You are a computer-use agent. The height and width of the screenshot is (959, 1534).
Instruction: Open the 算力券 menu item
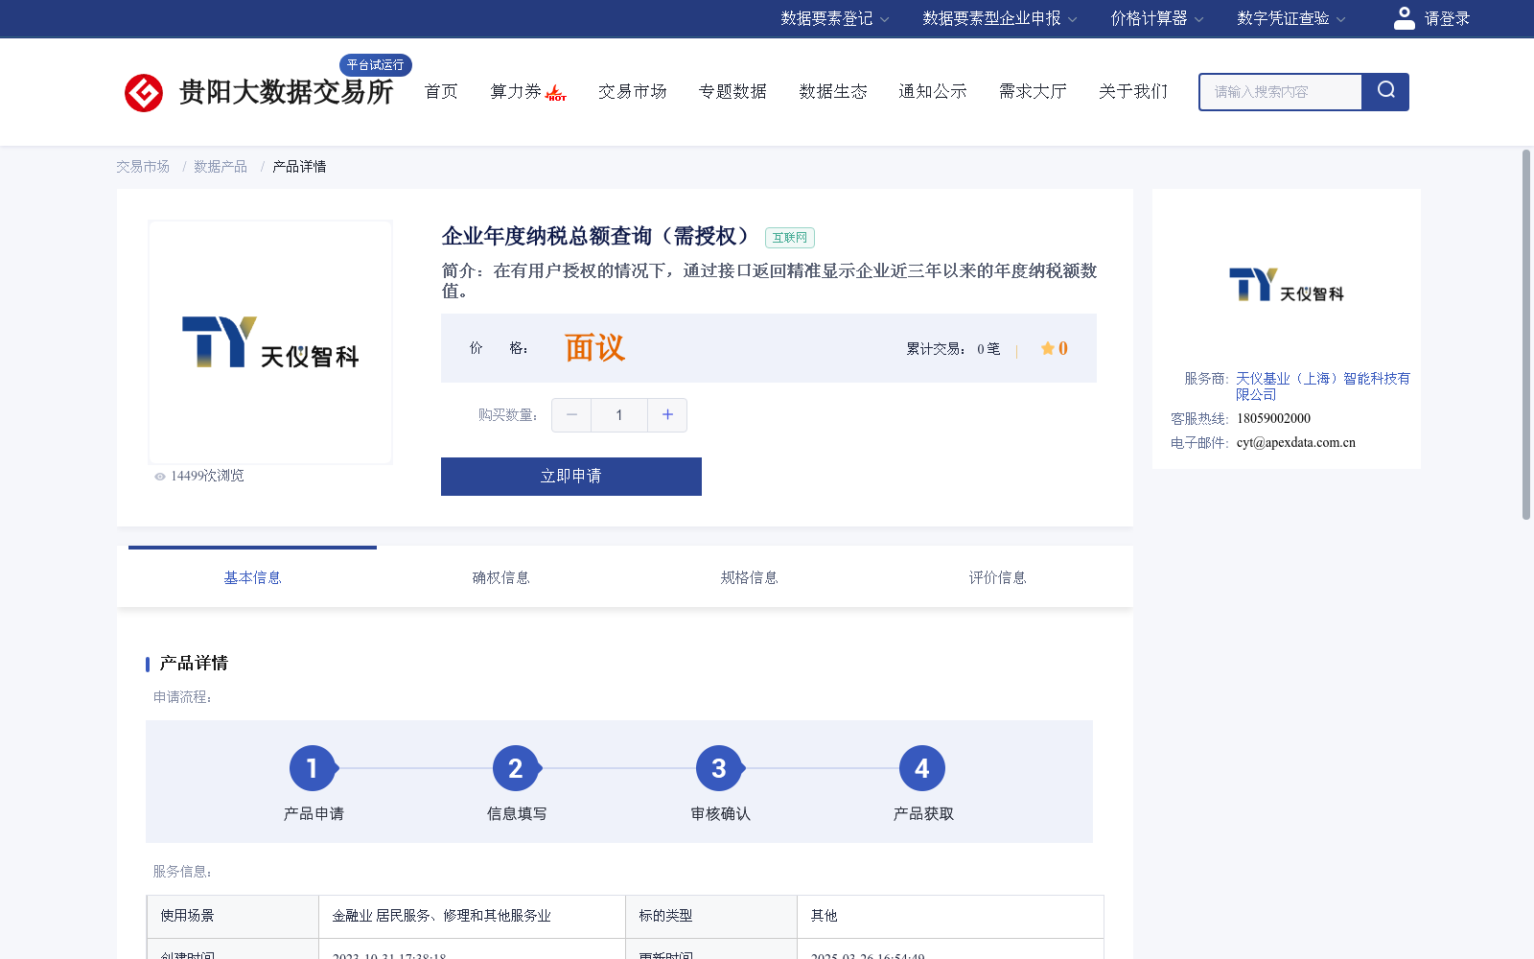tap(516, 92)
